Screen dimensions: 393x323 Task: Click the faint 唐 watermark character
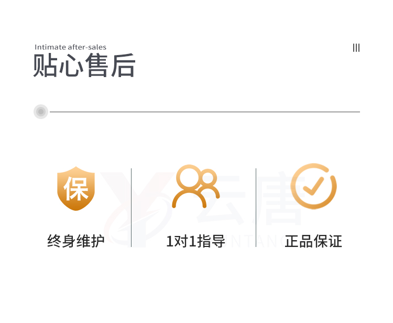(278, 198)
